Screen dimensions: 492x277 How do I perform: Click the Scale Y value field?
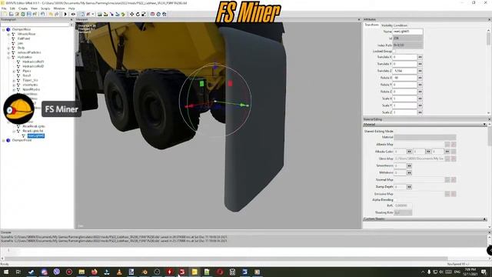coord(405,105)
